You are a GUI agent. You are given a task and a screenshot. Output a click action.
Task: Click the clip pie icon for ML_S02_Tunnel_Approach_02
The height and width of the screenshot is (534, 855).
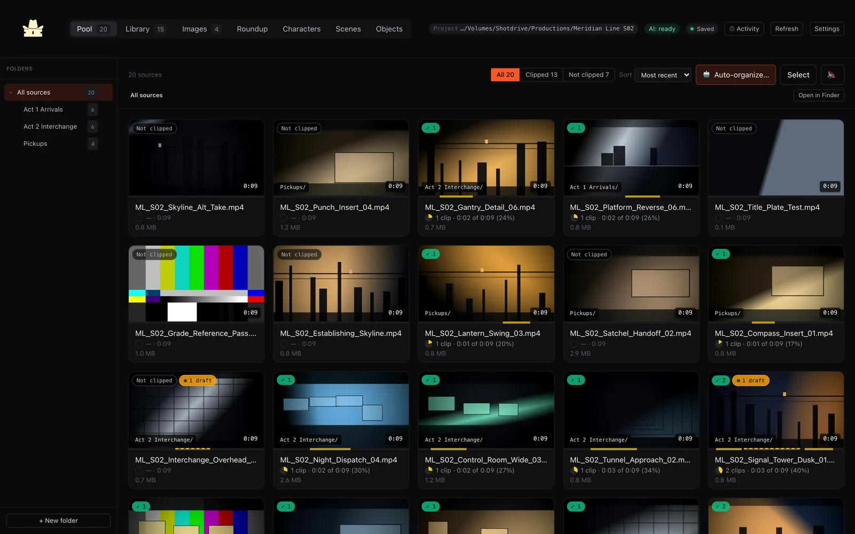(x=574, y=470)
